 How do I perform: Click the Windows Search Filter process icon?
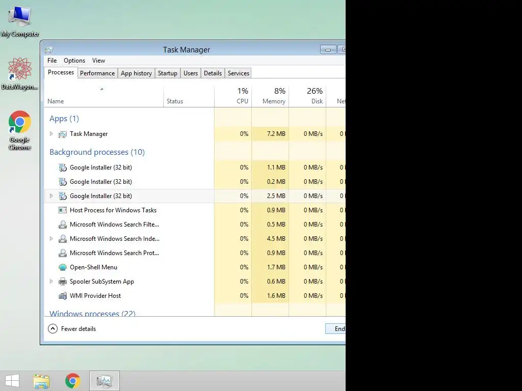click(x=63, y=225)
